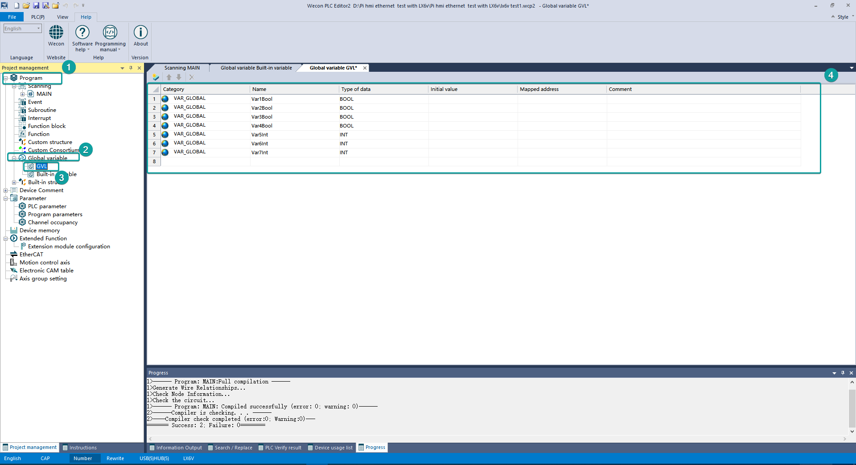Open the quick access toolbar customize arrow
856x465 pixels.
coord(83,5)
